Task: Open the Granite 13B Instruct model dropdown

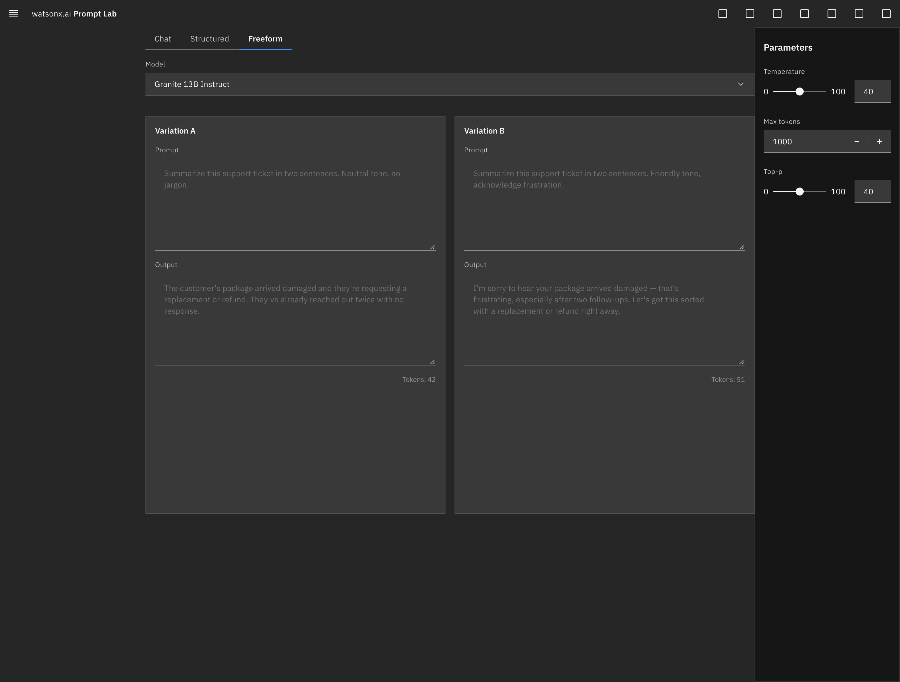Action: tap(450, 84)
